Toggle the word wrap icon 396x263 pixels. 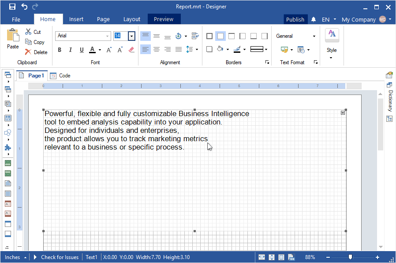195,36
